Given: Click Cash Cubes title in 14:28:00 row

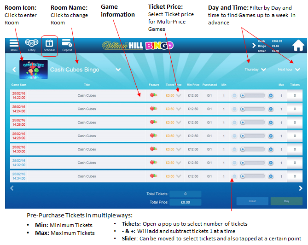Looking at the screenshot, I should click(x=87, y=136).
